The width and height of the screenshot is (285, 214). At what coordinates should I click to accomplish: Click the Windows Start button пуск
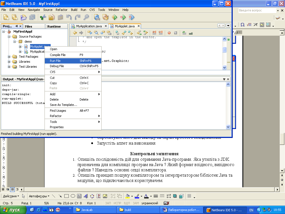tap(13, 210)
